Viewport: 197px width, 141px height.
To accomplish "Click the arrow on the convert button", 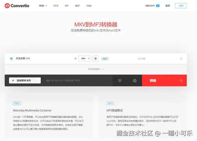I will point(181,80).
